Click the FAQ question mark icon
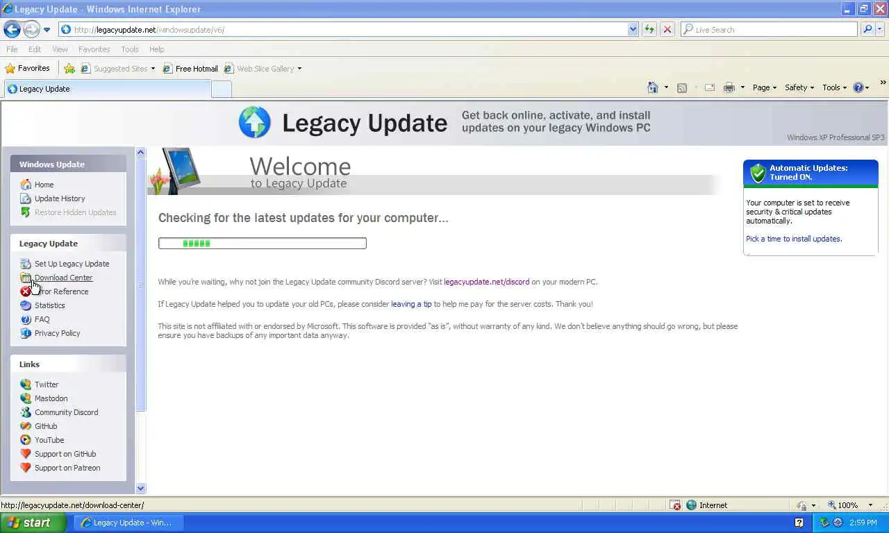 point(26,319)
